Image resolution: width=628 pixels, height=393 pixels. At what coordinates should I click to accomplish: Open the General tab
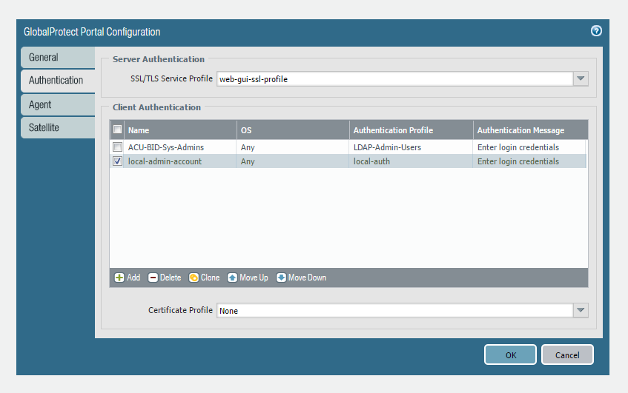[56, 57]
